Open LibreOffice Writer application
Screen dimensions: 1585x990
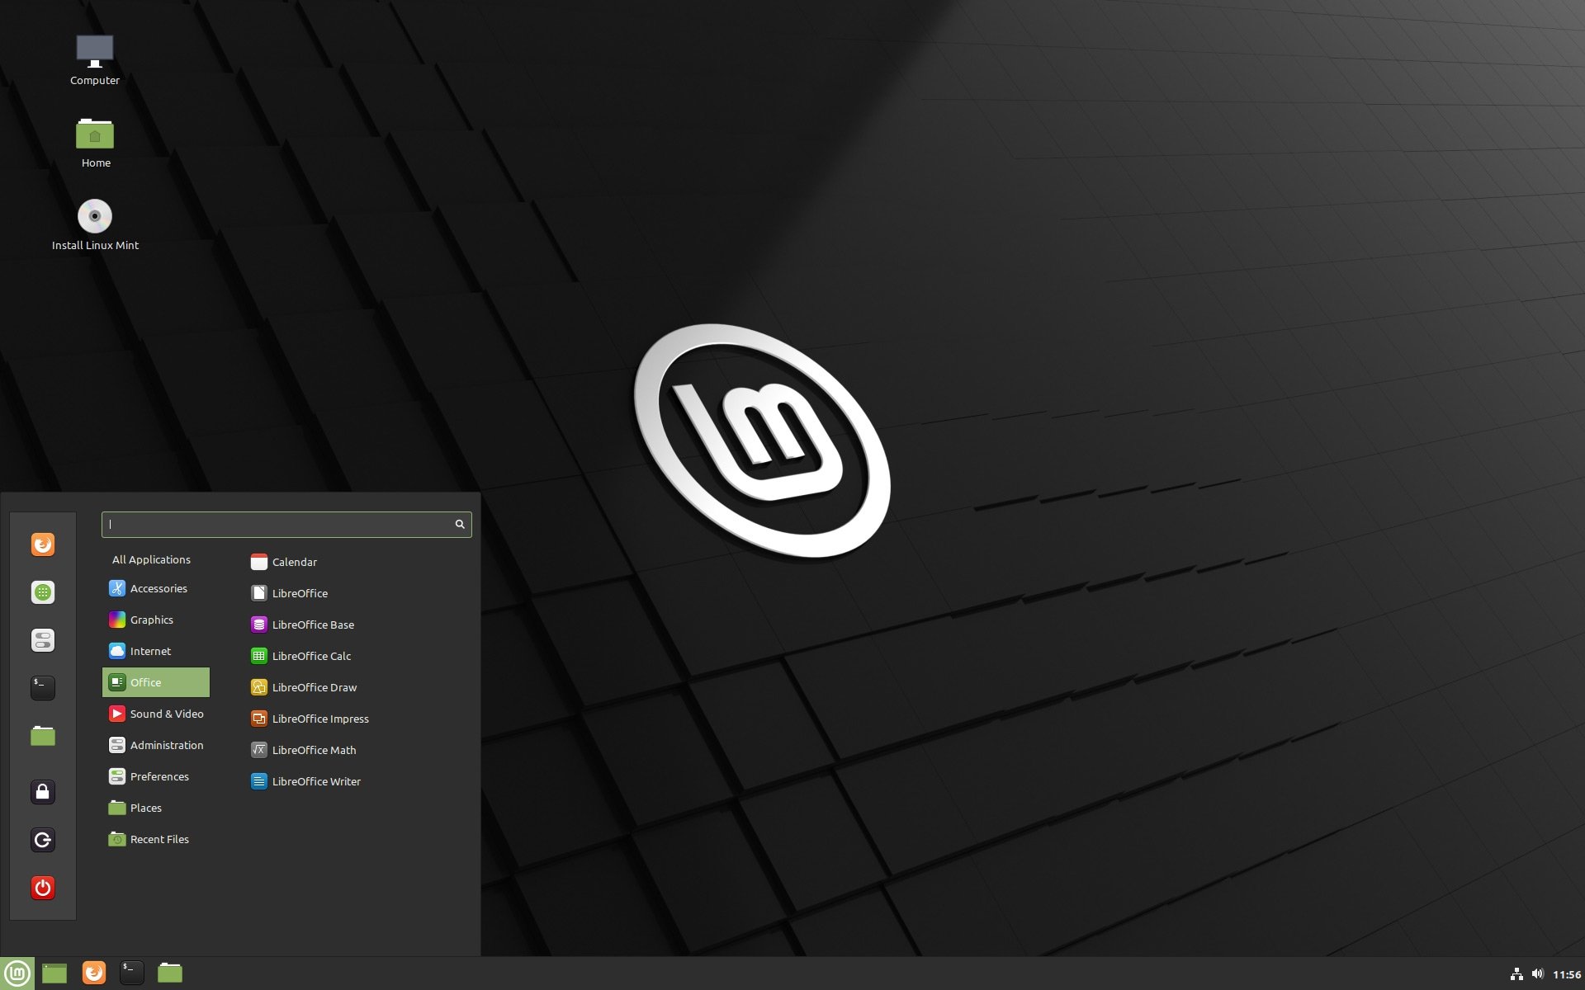click(316, 780)
